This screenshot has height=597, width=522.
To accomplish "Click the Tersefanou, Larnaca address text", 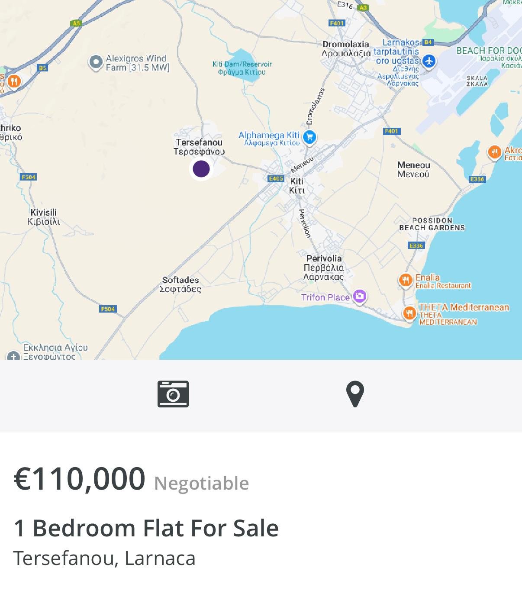I will [104, 558].
